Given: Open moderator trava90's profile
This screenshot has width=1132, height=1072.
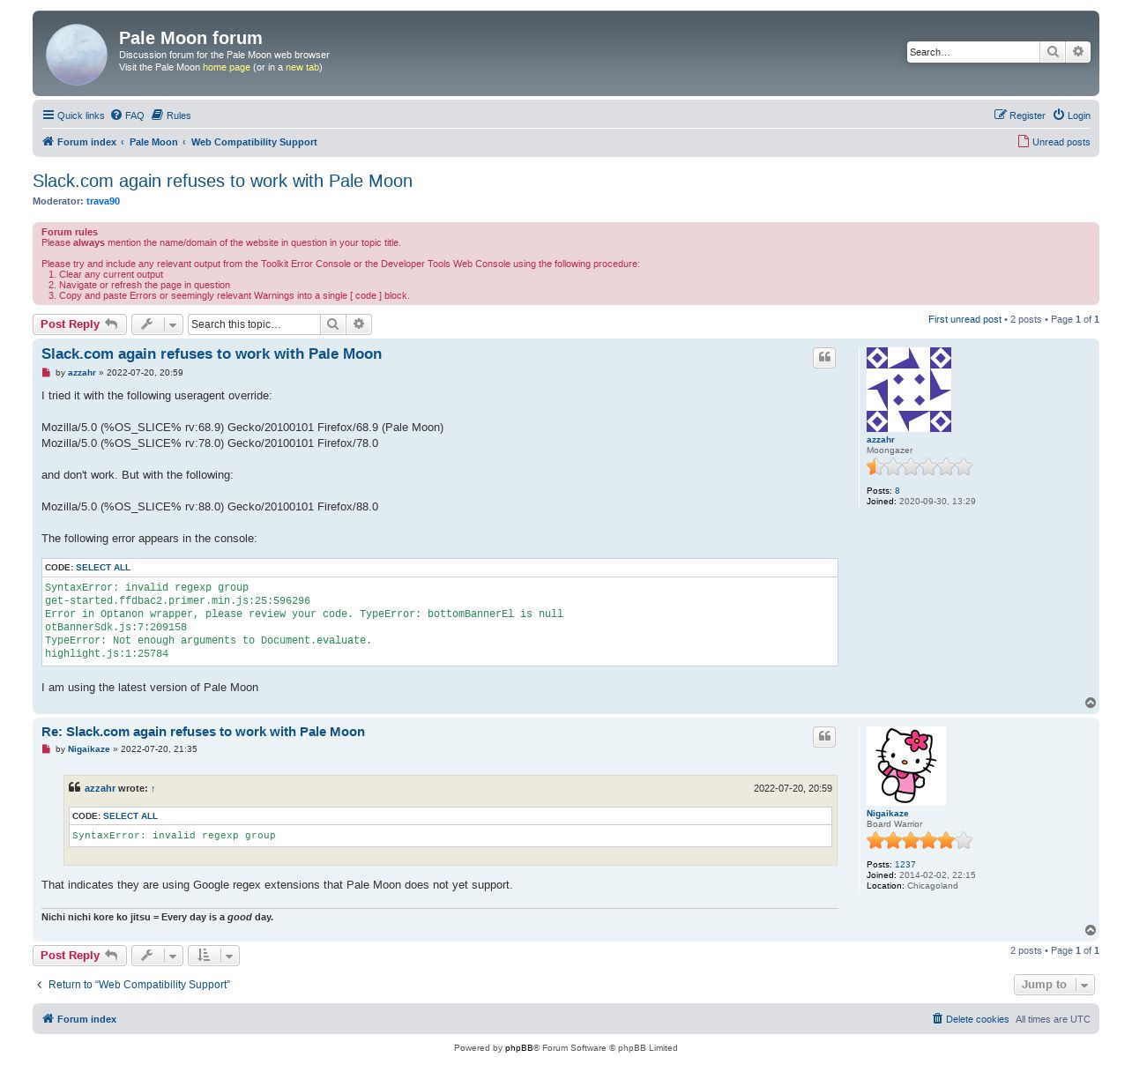Looking at the screenshot, I should coord(103,201).
